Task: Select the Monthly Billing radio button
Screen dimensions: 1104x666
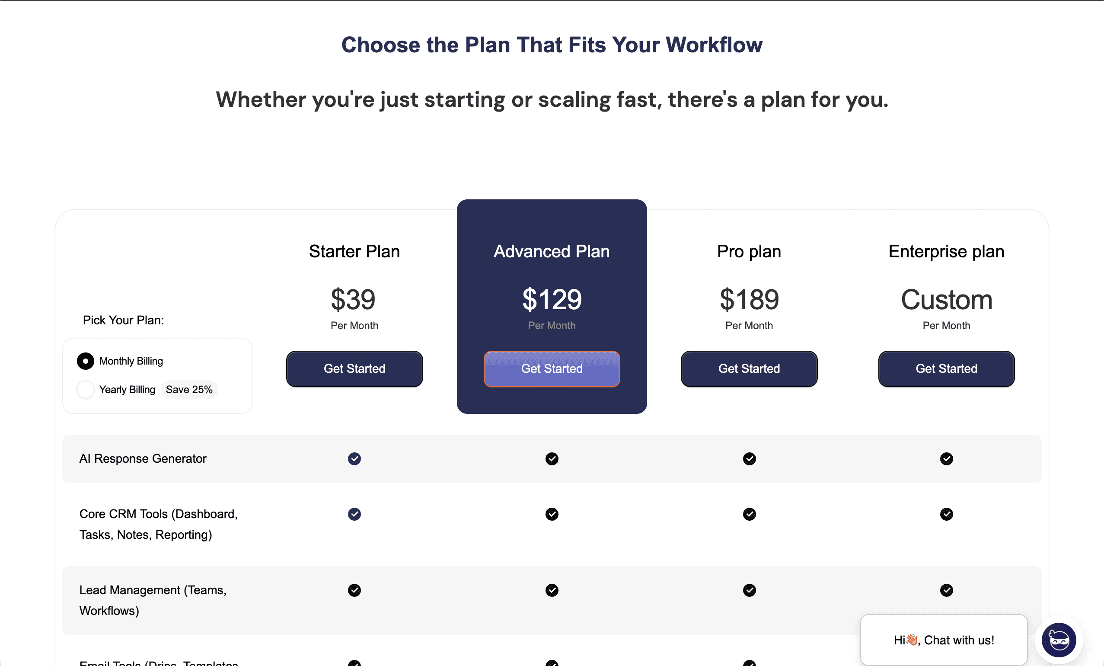Action: pos(85,361)
